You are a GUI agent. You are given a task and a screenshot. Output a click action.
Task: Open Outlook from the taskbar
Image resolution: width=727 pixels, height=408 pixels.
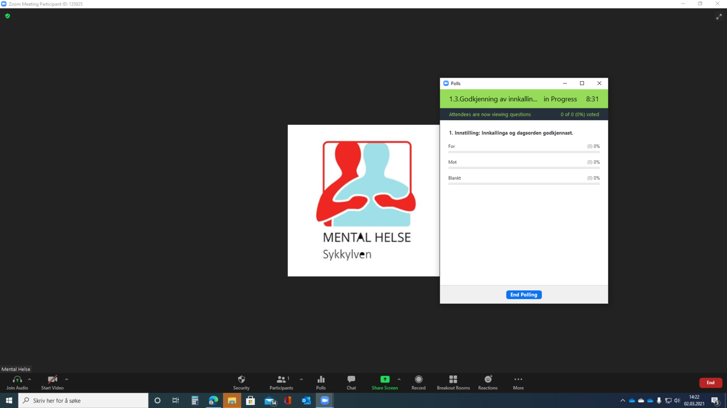306,400
